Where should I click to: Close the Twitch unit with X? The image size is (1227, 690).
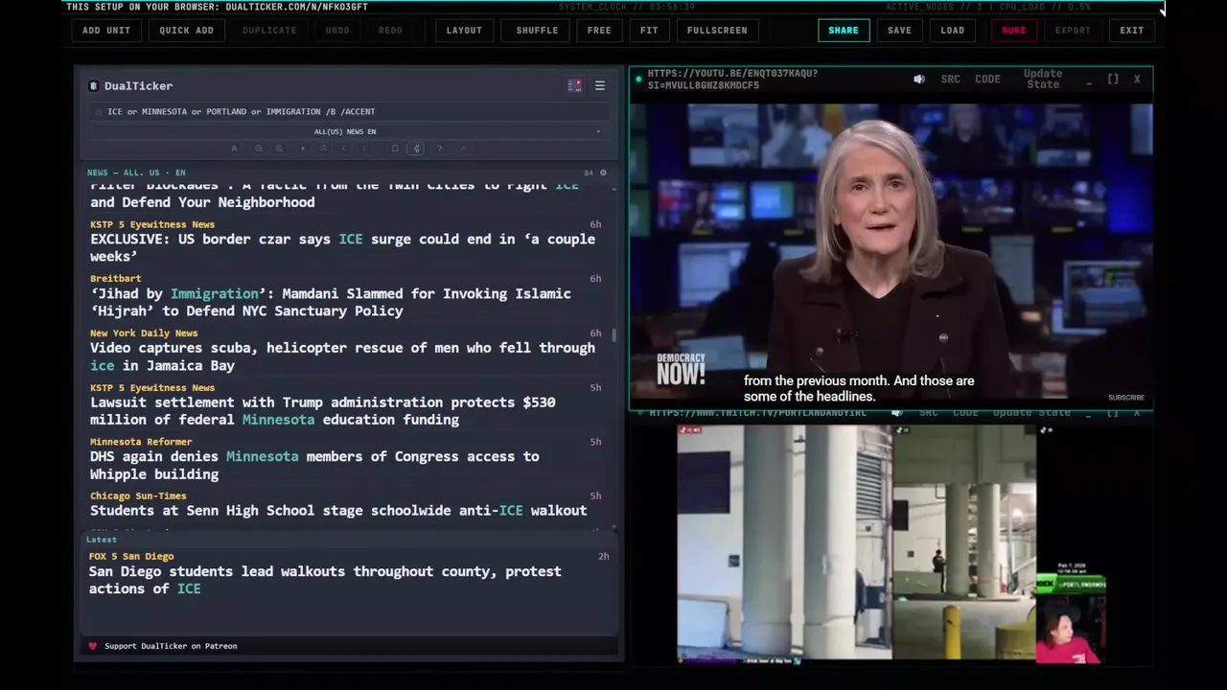click(x=1137, y=413)
